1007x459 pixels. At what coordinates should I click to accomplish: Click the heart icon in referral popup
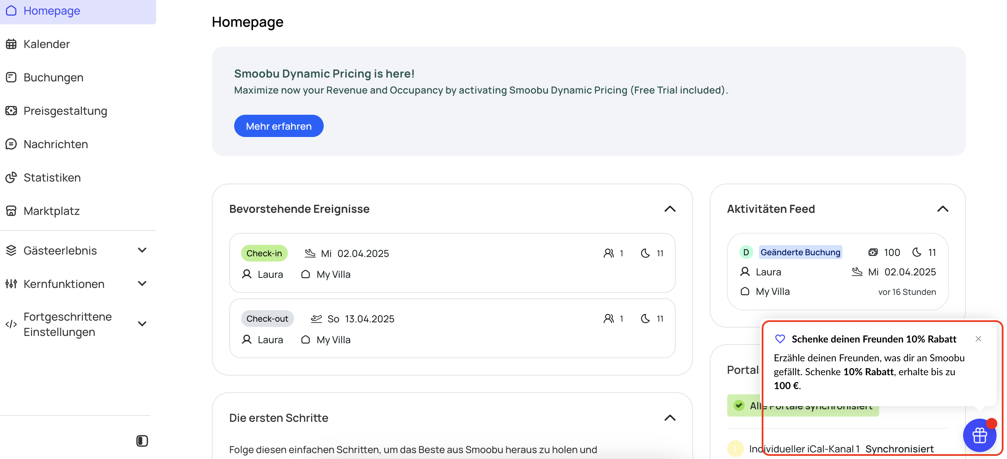[780, 339]
